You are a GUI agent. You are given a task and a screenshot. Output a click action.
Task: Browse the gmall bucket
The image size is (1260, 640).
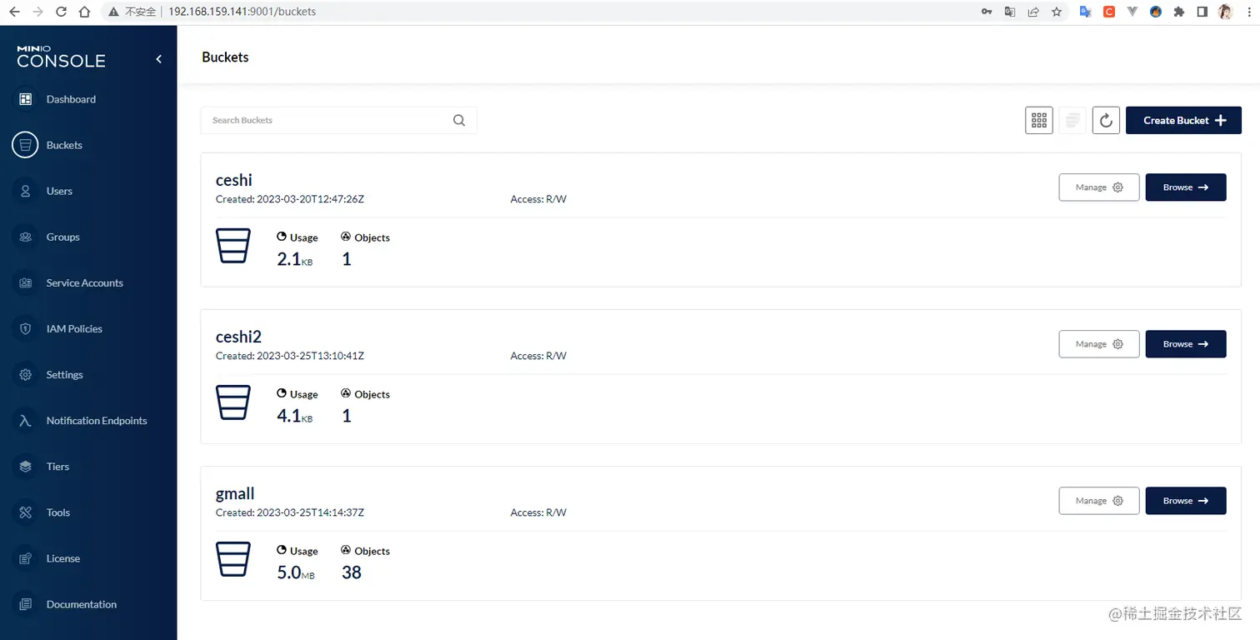(1186, 501)
